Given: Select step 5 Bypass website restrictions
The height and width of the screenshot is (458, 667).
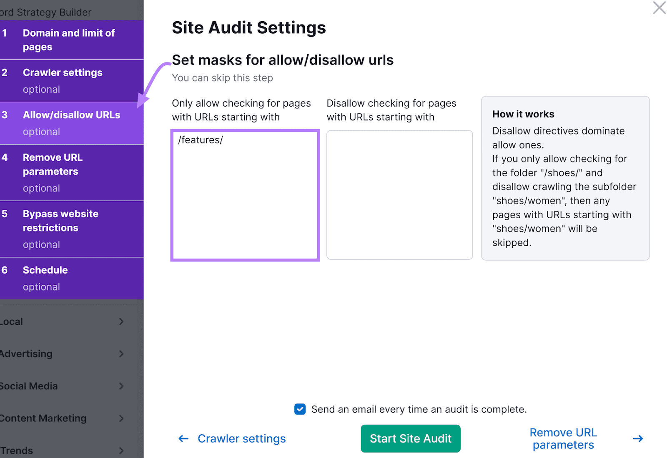Looking at the screenshot, I should pos(71,229).
